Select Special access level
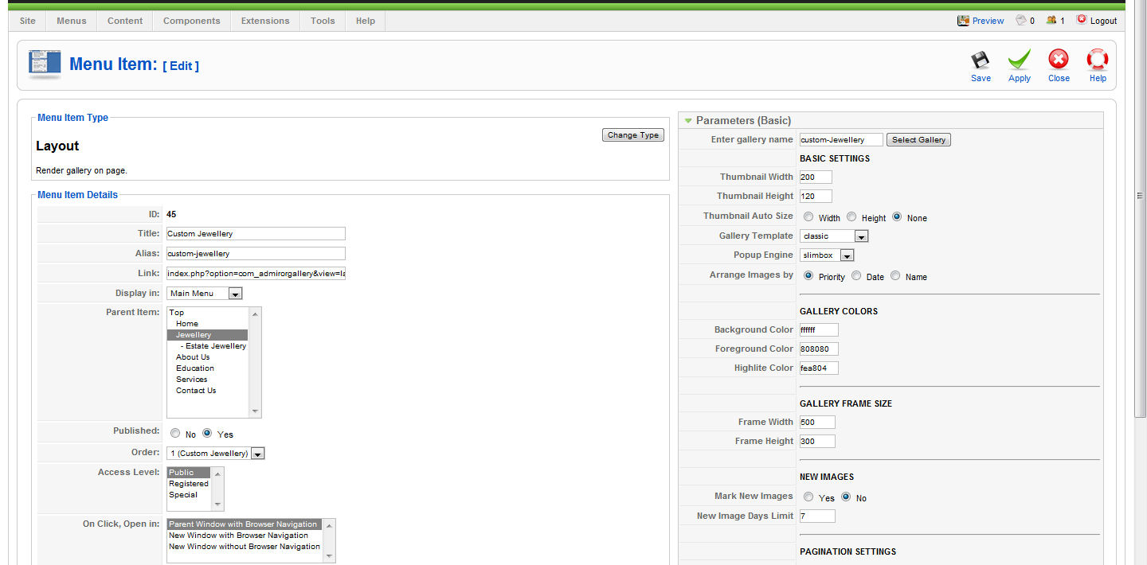This screenshot has width=1147, height=565. click(189, 495)
